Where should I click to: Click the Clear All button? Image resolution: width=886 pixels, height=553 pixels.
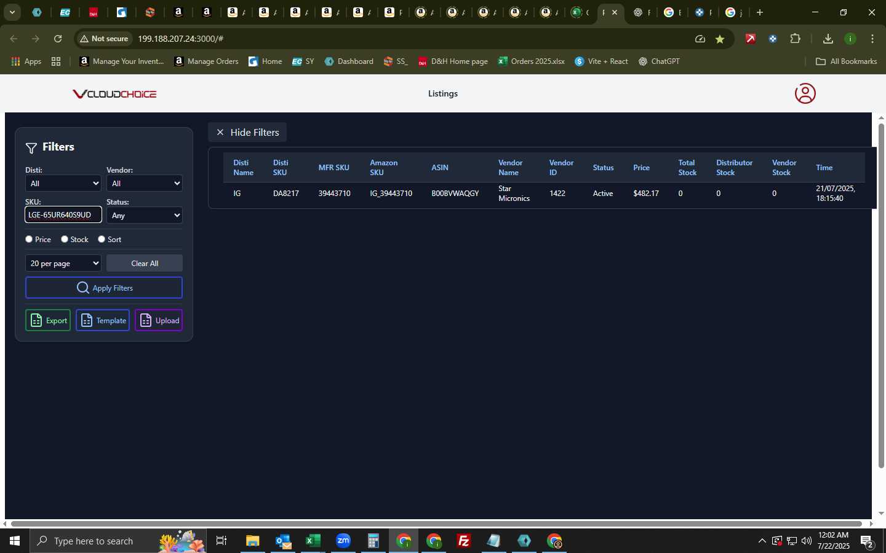point(145,263)
